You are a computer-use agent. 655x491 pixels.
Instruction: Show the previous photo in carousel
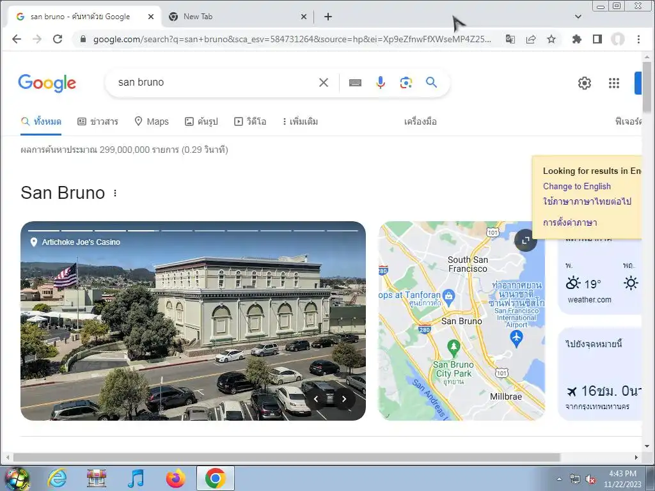(x=316, y=399)
